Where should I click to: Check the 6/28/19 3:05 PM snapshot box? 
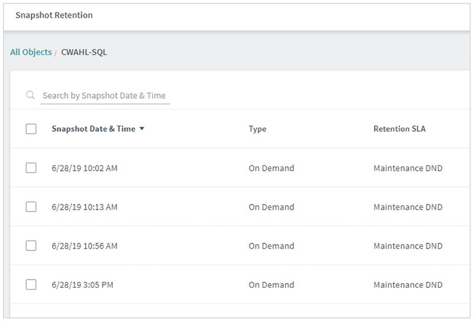point(31,285)
